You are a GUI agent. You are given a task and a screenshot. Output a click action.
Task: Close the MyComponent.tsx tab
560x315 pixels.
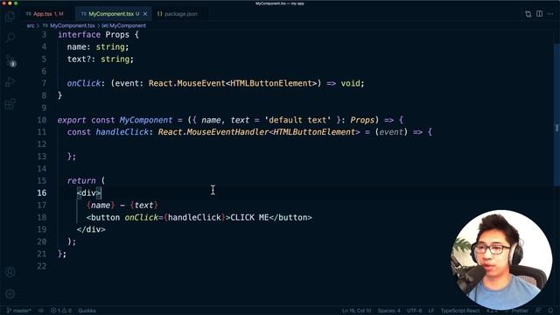point(145,14)
